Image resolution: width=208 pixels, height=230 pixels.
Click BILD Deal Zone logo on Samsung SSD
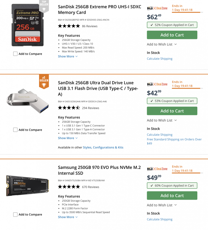[157, 169]
